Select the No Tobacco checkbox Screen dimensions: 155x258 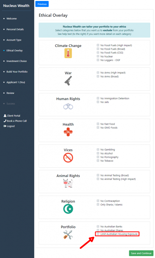click(98, 161)
